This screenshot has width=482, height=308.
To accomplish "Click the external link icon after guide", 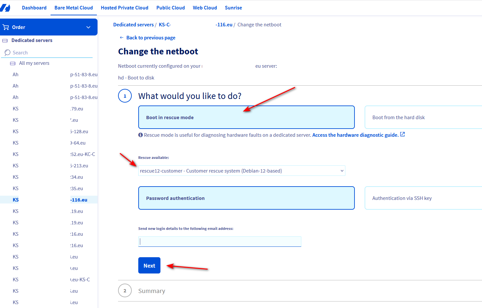I will (x=402, y=134).
